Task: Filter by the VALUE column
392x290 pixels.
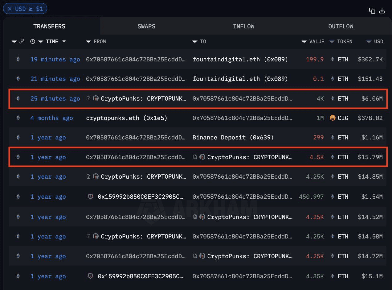Action: click(304, 41)
